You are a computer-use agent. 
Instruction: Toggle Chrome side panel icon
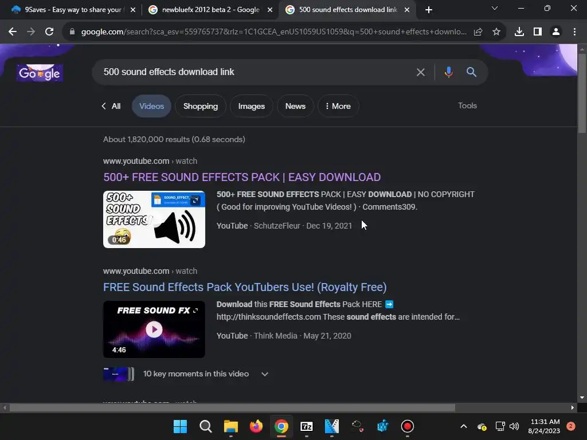[538, 32]
